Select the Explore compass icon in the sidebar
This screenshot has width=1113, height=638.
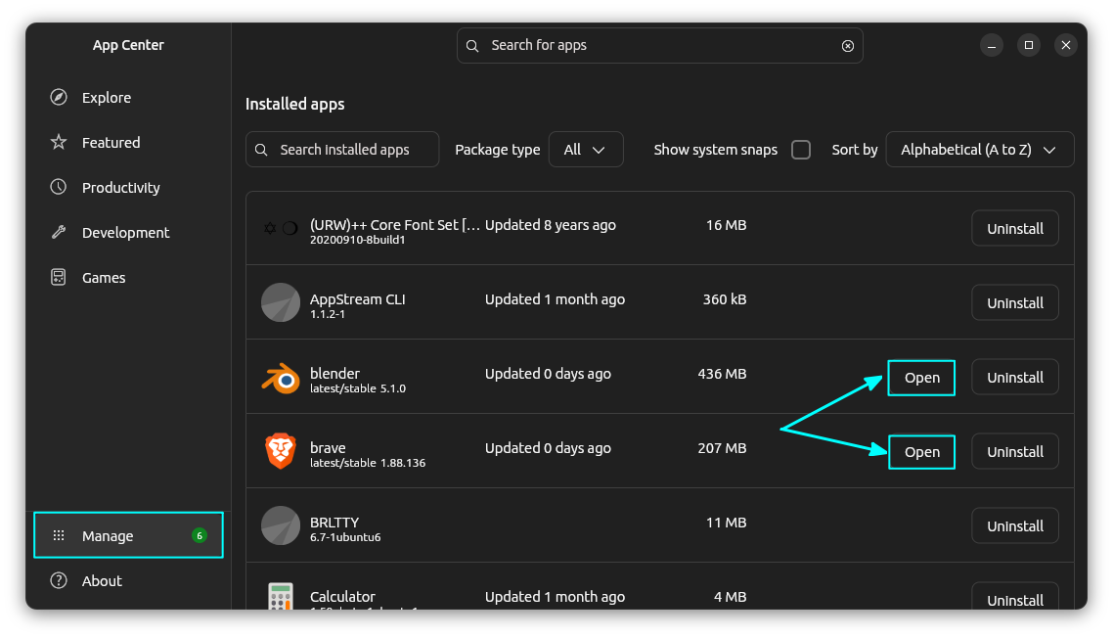[x=59, y=97]
